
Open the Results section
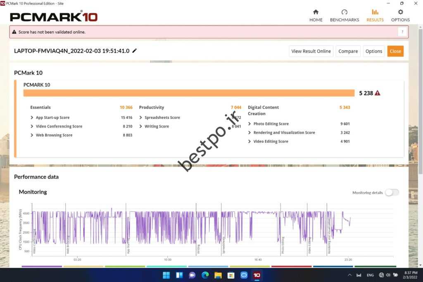375,16
